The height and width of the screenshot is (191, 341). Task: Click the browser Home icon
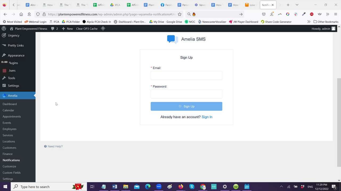click(21, 14)
